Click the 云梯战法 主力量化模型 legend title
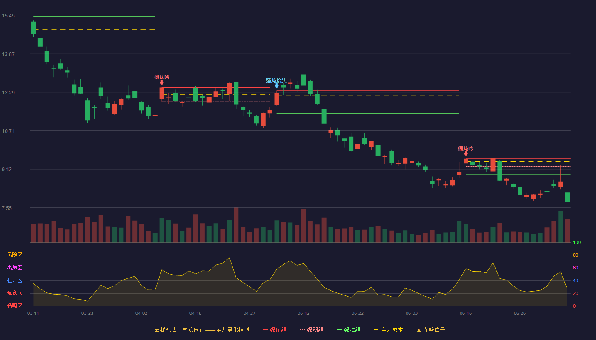Image resolution: width=596 pixels, height=340 pixels. (x=201, y=330)
